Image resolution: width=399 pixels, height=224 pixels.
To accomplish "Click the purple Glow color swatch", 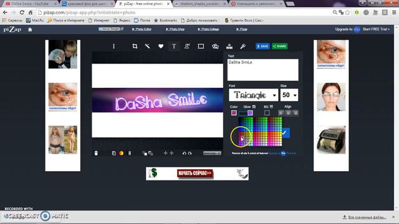I will click(x=250, y=113).
